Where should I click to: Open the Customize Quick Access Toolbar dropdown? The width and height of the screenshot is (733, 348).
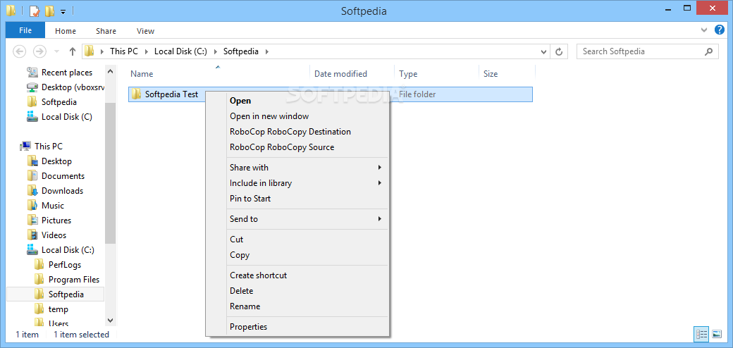[x=63, y=11]
